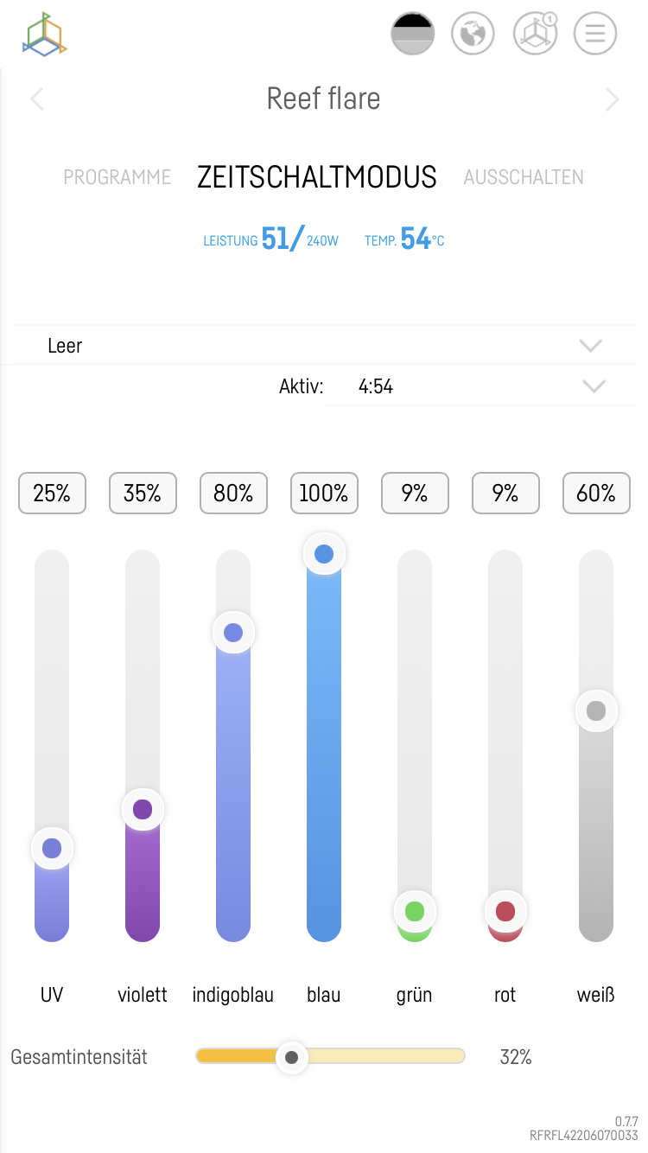Go to previous device with left arrow
This screenshot has height=1153, width=648.
point(36,99)
